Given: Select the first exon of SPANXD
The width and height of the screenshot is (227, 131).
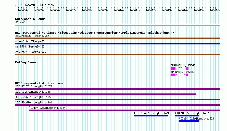Looking at the screenshot, I should point(173,75).
